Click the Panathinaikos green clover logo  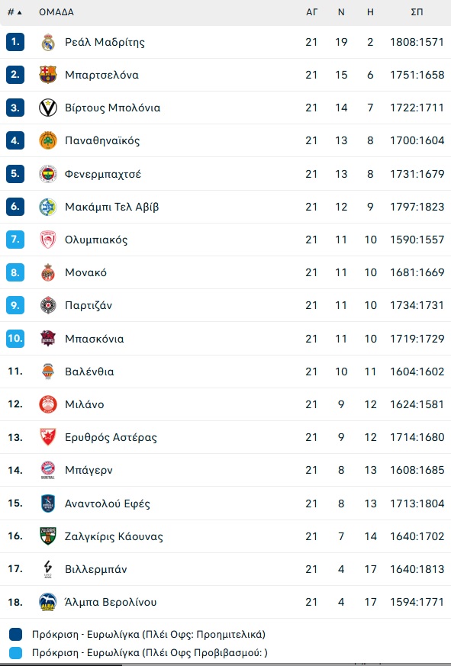click(48, 140)
